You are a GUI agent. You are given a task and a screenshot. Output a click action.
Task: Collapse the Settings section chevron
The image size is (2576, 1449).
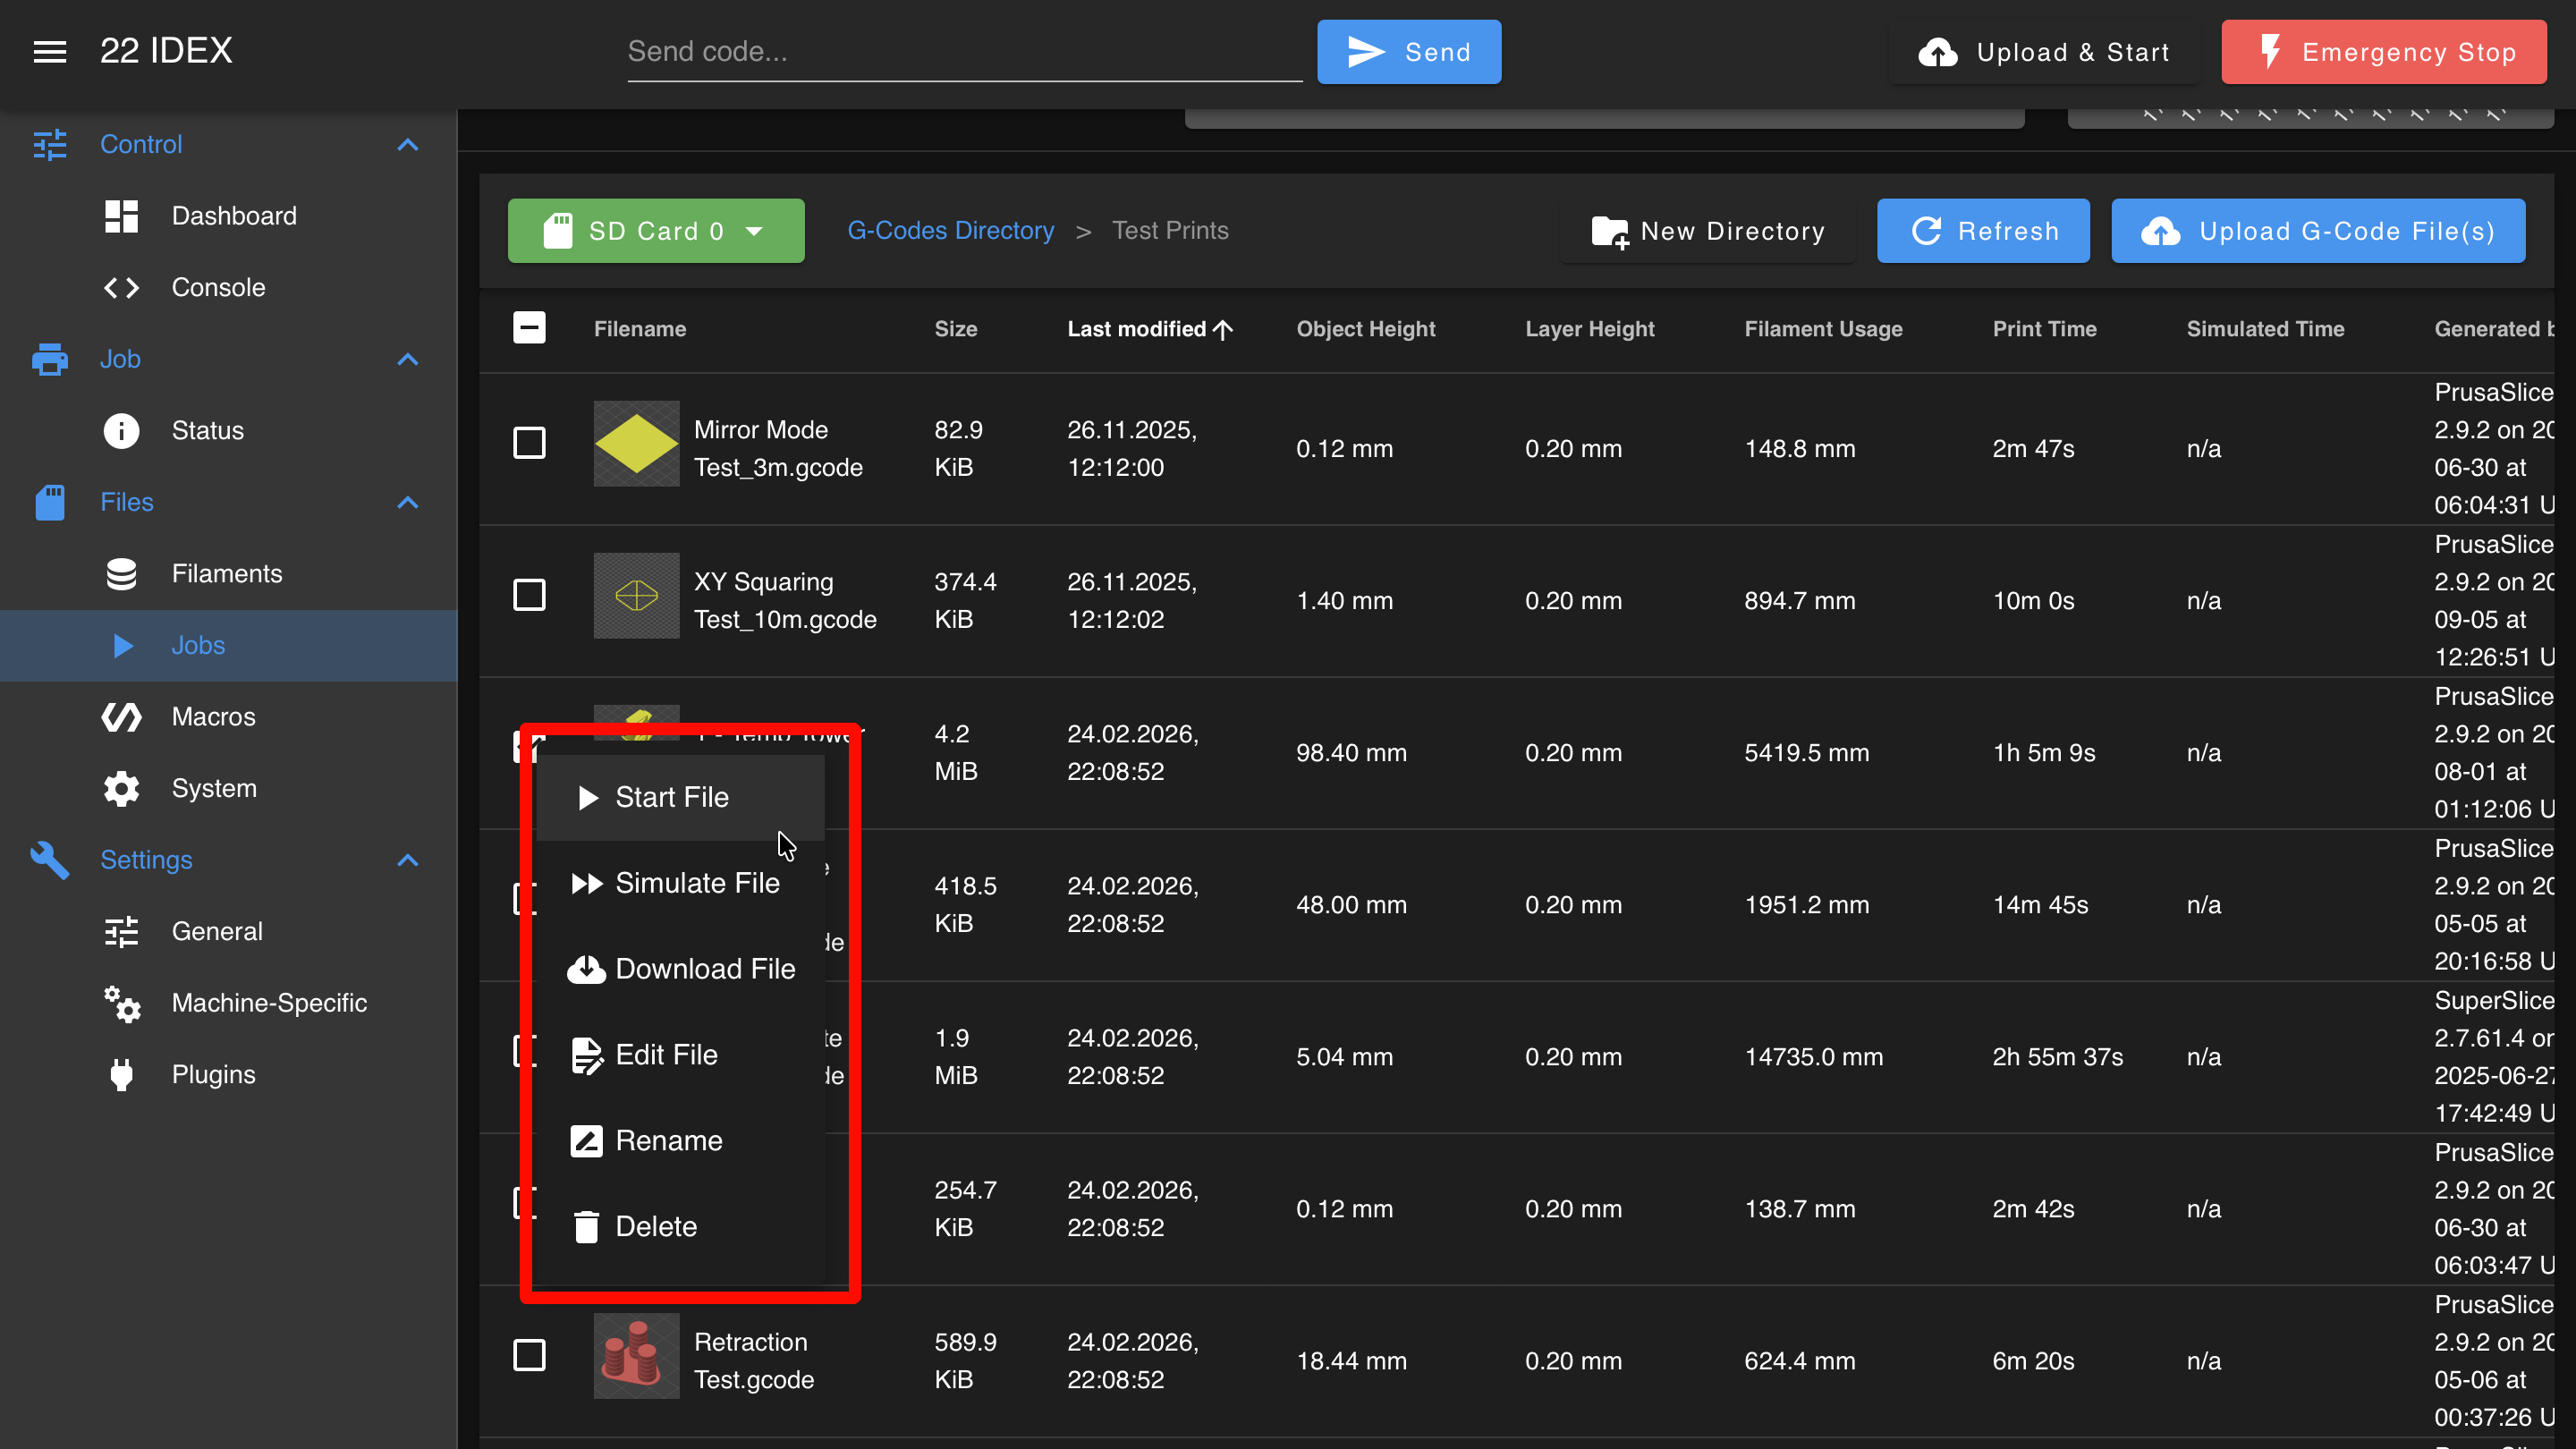[x=407, y=860]
